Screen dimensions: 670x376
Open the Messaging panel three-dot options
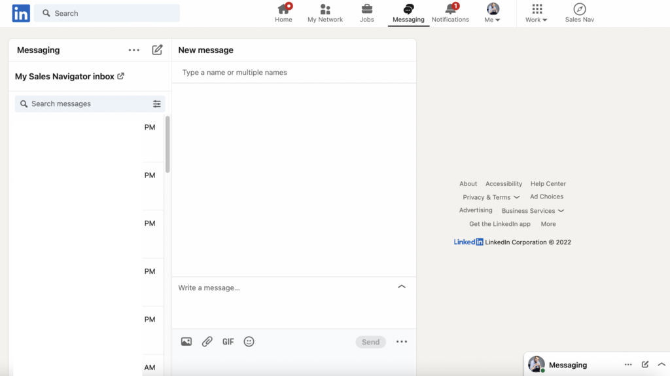coord(134,50)
